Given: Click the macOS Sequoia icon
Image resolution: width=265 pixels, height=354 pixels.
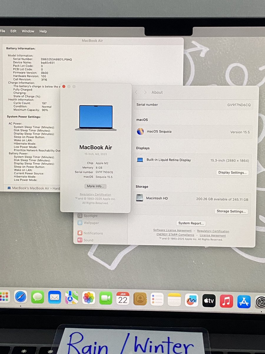Looking at the screenshot, I should (140, 131).
